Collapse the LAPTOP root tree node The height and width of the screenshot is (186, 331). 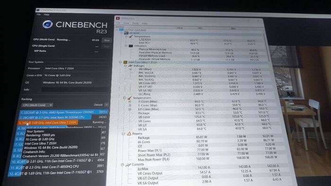[117, 30]
